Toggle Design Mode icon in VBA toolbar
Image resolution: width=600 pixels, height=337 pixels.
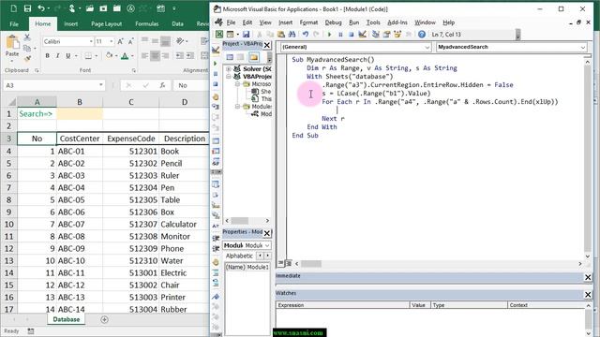tap(362, 35)
